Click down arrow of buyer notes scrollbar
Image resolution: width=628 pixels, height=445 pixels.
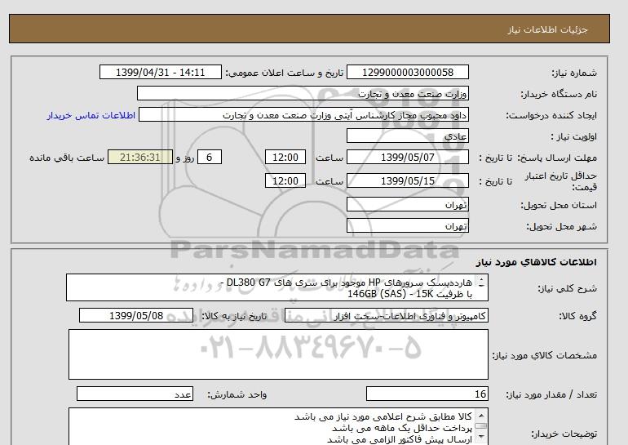point(480,437)
